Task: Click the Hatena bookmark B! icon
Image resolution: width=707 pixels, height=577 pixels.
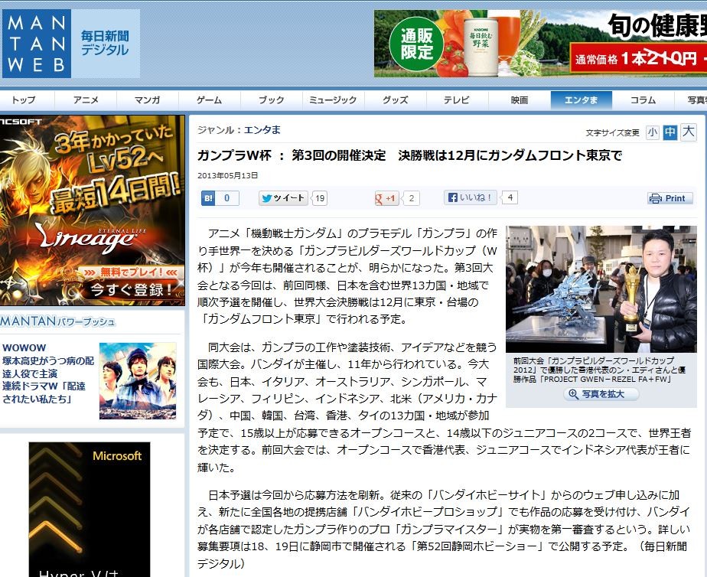Action: click(208, 198)
